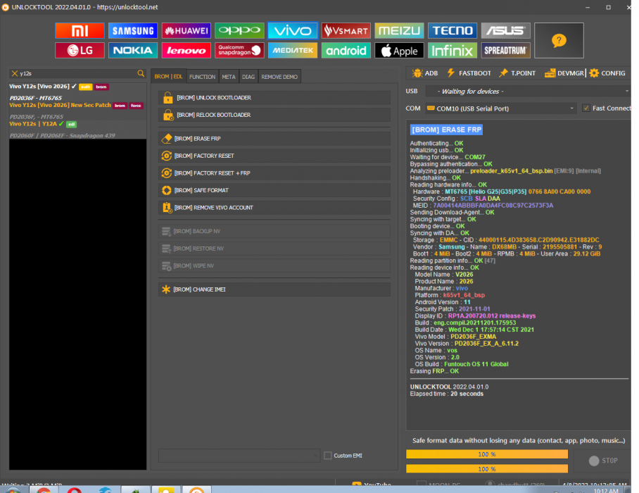
Task: Click [BROM] RESTORE NV
Action: coord(274,249)
